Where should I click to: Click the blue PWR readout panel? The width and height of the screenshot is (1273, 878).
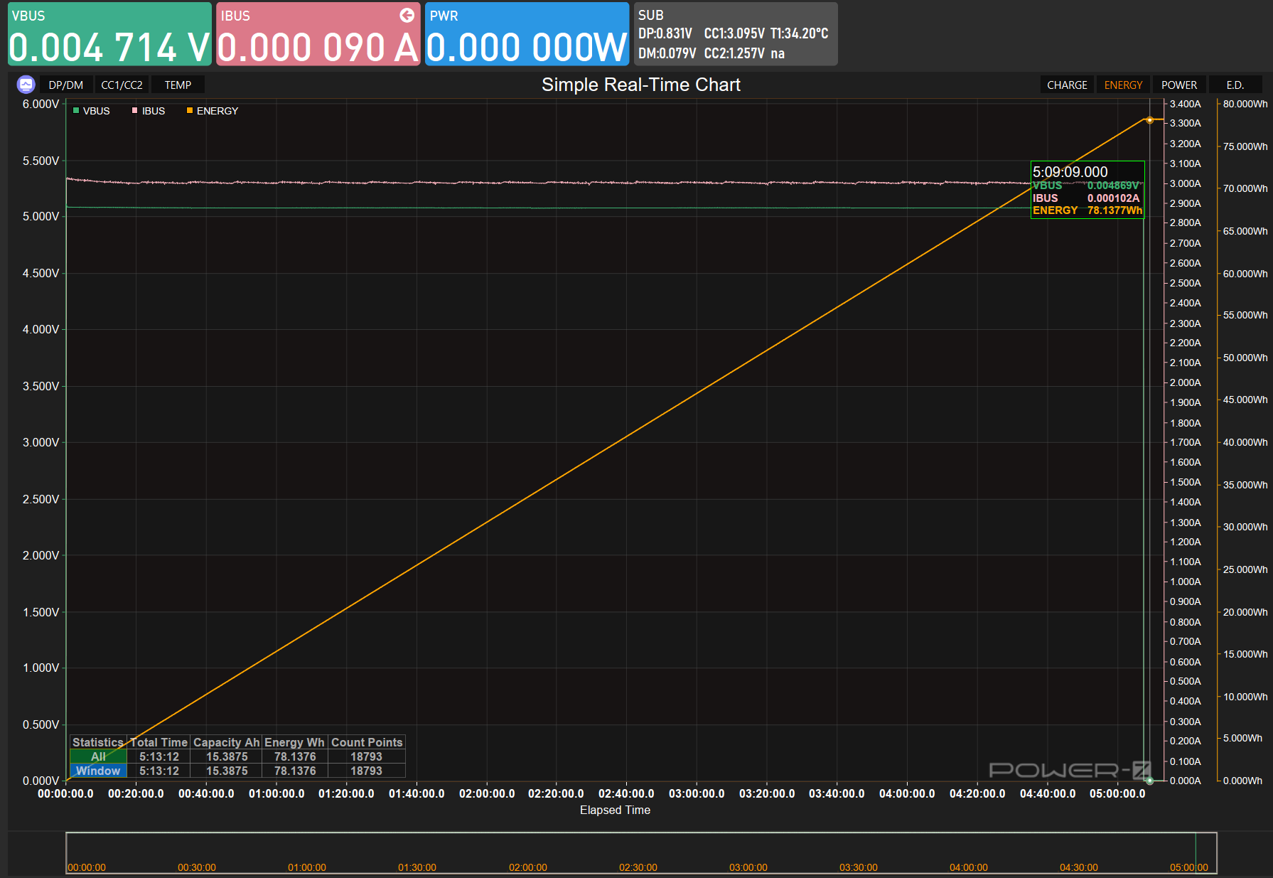pyautogui.click(x=527, y=34)
